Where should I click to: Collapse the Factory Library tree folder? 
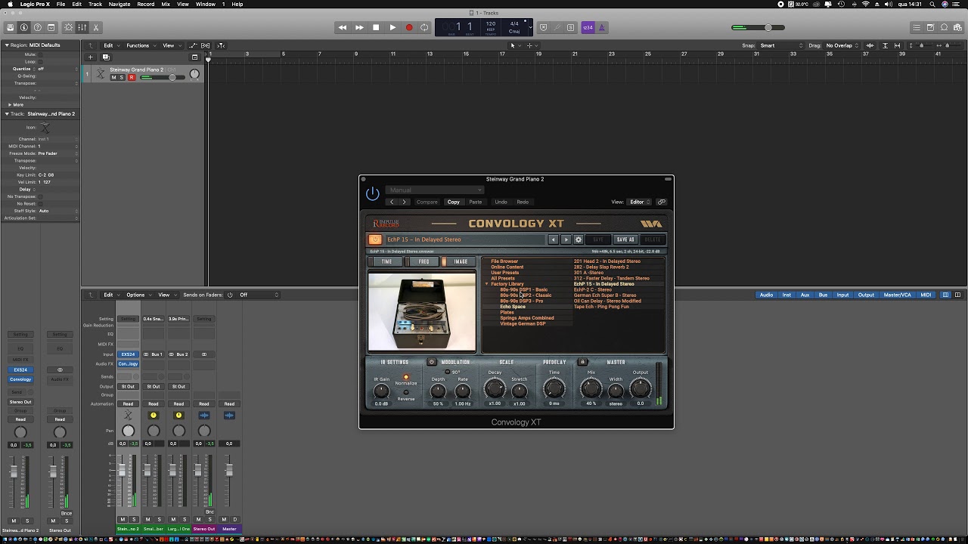[x=487, y=284]
